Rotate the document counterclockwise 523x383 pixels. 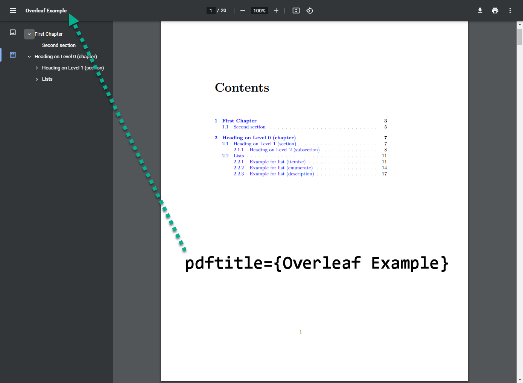(x=310, y=11)
